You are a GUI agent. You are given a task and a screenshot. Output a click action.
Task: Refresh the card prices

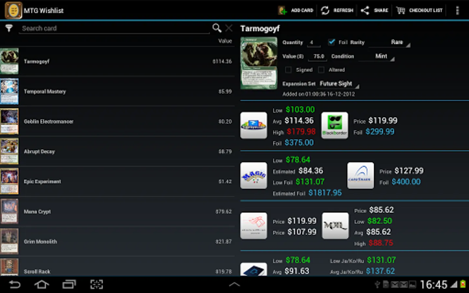coord(337,10)
